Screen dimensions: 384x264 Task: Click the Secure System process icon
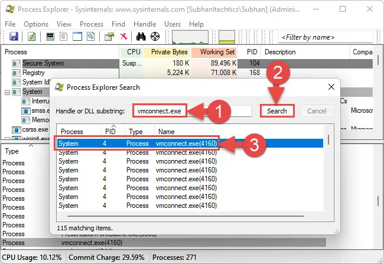[x=16, y=64]
